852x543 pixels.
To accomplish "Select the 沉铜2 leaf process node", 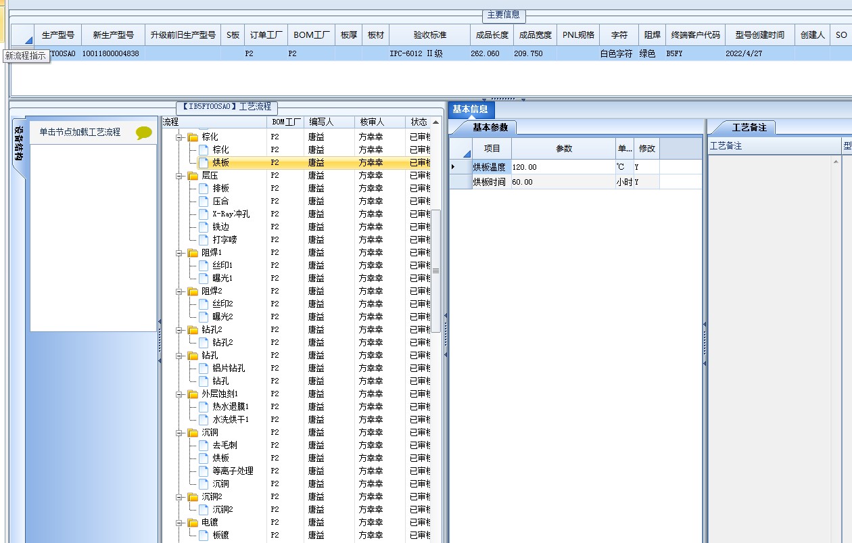I will coord(222,510).
